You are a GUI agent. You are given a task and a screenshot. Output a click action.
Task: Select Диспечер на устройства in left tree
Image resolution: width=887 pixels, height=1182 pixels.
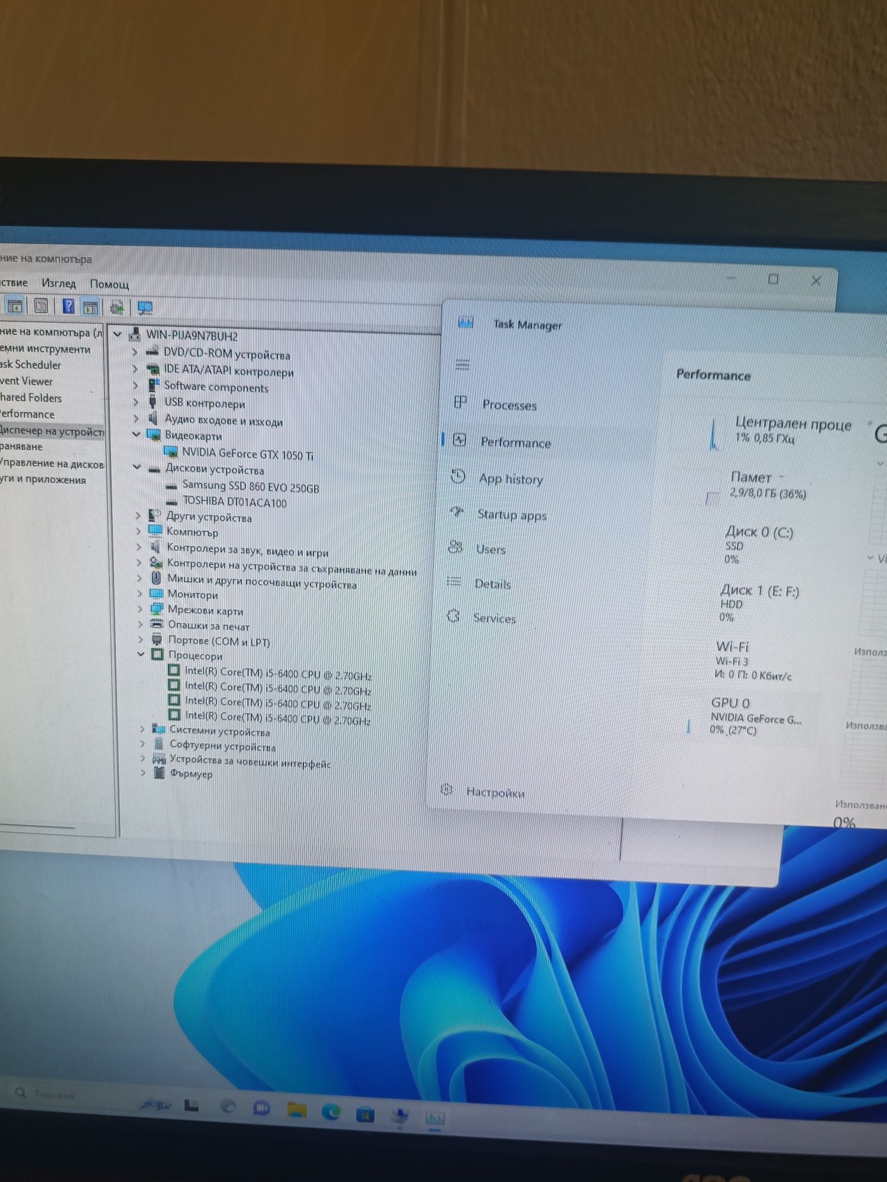click(x=52, y=431)
